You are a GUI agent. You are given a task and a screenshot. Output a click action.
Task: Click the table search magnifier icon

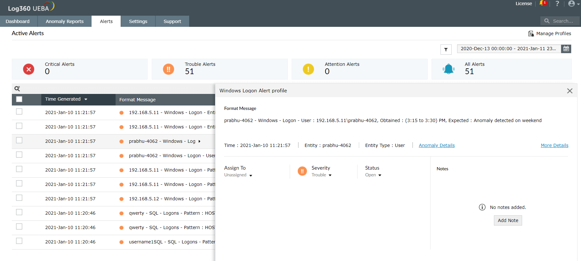point(17,88)
